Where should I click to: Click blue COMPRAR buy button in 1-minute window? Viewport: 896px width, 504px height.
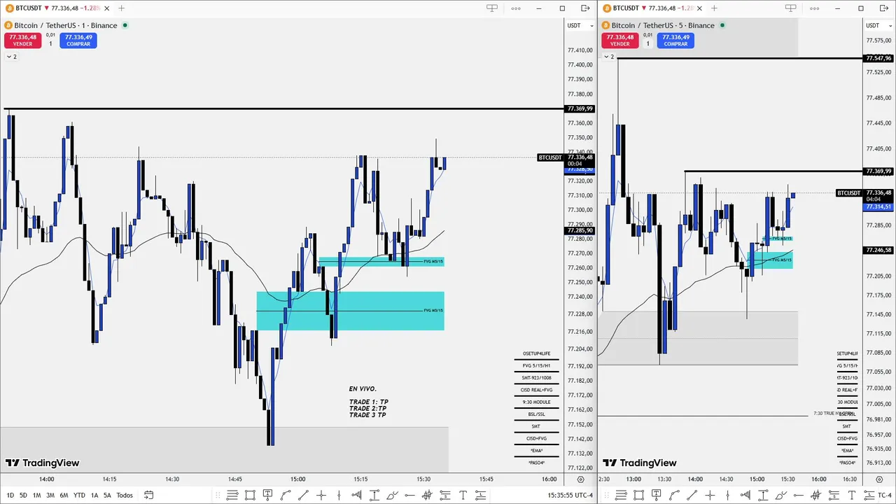pos(78,41)
